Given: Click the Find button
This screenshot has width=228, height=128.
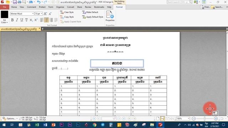Looking at the screenshot, I should coord(205,7).
